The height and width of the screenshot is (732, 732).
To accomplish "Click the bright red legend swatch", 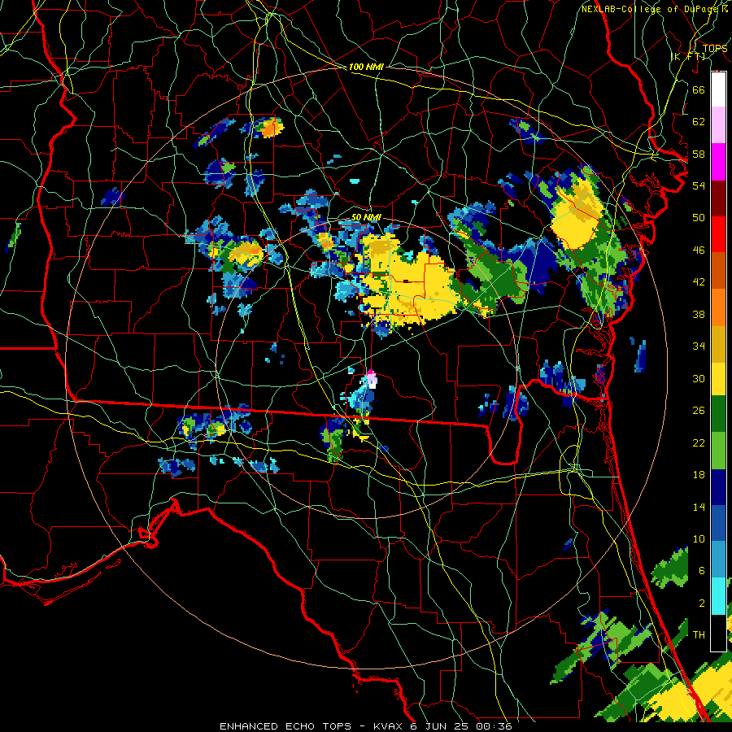I will (718, 234).
